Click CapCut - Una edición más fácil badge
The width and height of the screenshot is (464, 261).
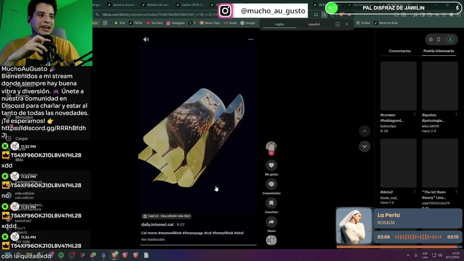[166, 216]
